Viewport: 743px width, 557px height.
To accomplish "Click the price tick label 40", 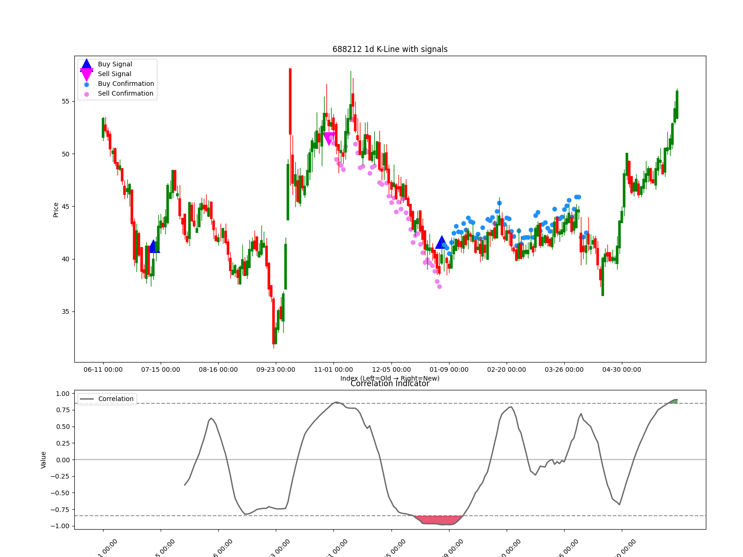I will point(65,259).
